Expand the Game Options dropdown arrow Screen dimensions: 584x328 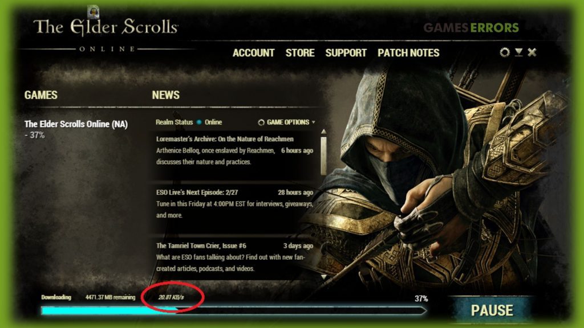click(x=313, y=122)
